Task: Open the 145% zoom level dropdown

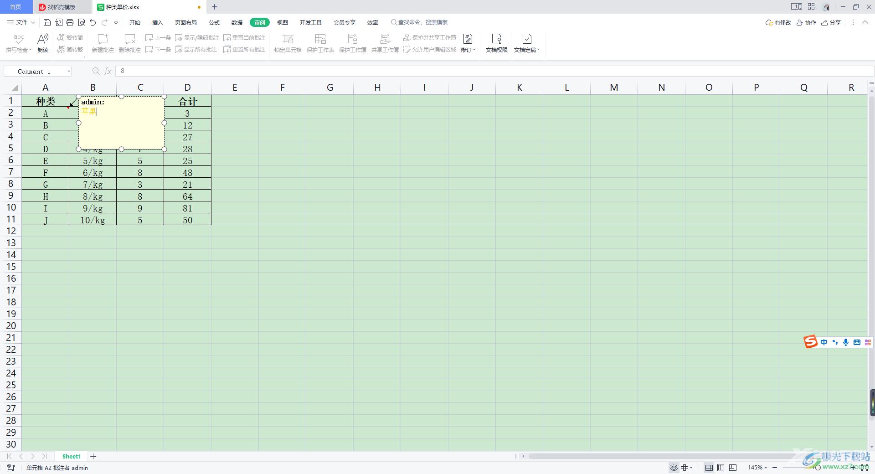Action: pyautogui.click(x=757, y=468)
